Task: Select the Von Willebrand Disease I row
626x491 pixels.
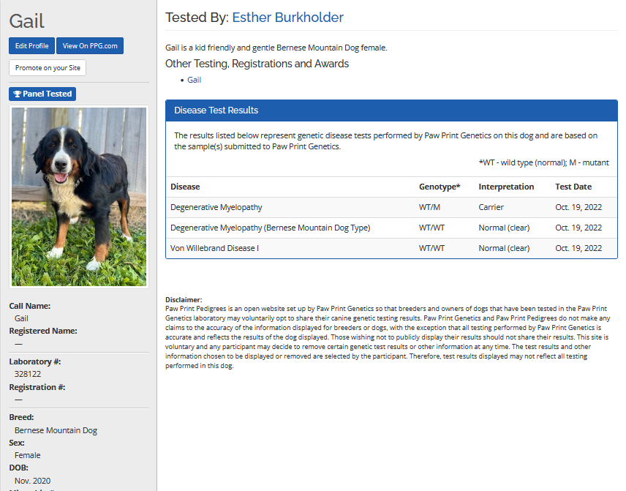Action: pyautogui.click(x=214, y=248)
